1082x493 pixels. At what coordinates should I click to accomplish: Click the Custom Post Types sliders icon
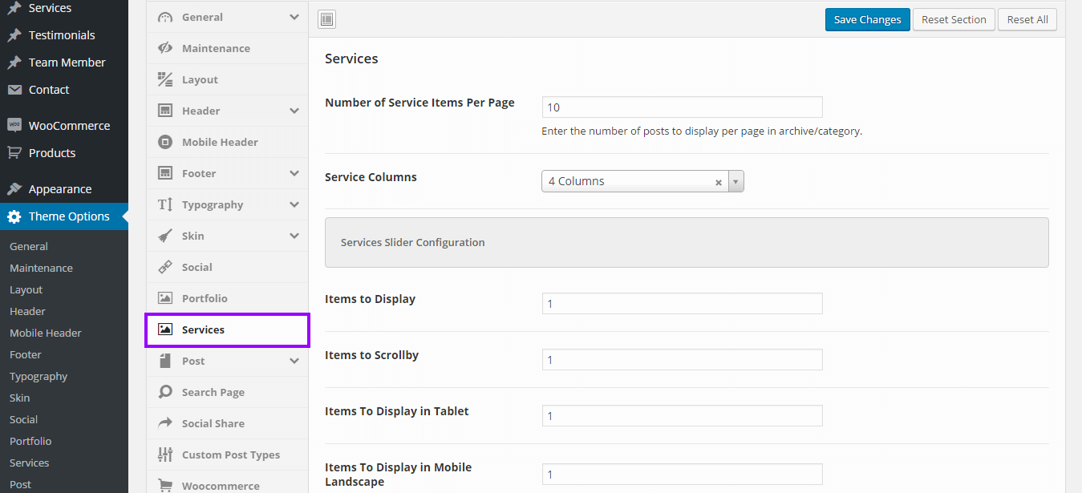tap(165, 455)
